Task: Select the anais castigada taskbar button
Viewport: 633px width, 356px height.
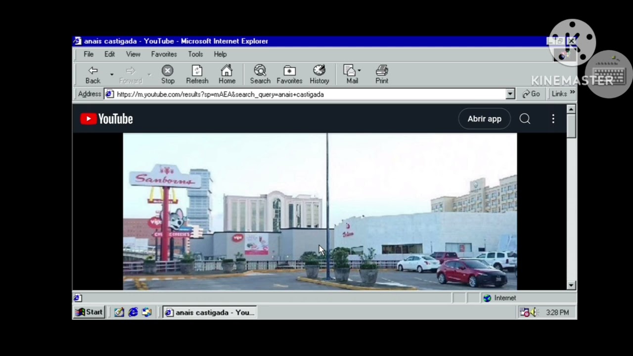Action: pyautogui.click(x=210, y=312)
